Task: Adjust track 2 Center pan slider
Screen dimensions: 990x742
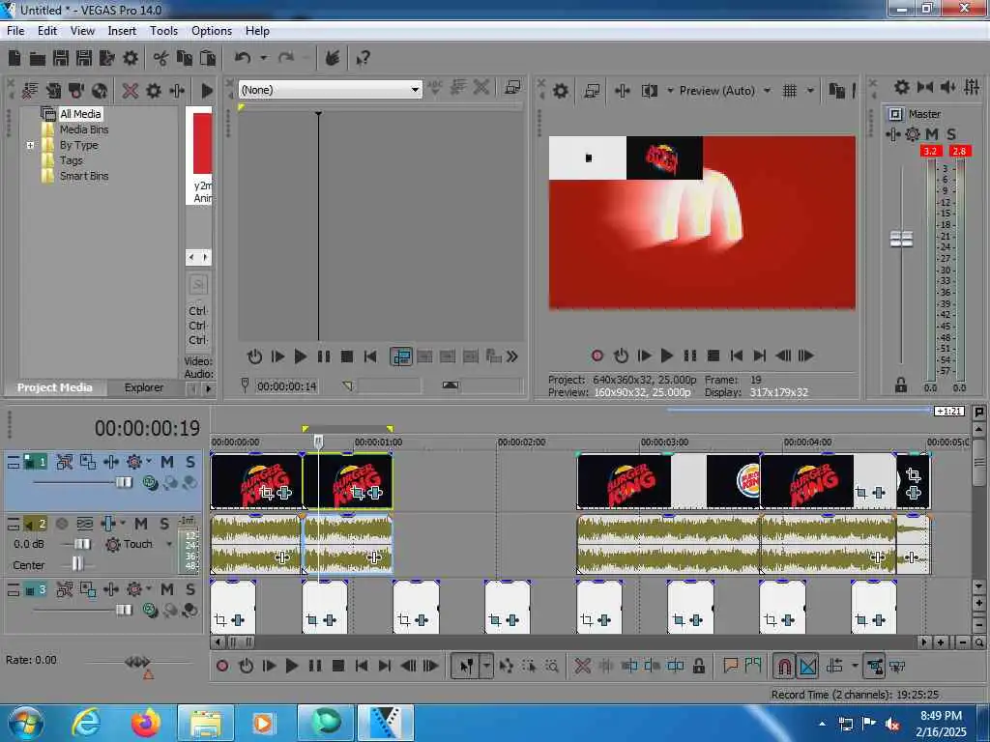Action: tap(77, 564)
